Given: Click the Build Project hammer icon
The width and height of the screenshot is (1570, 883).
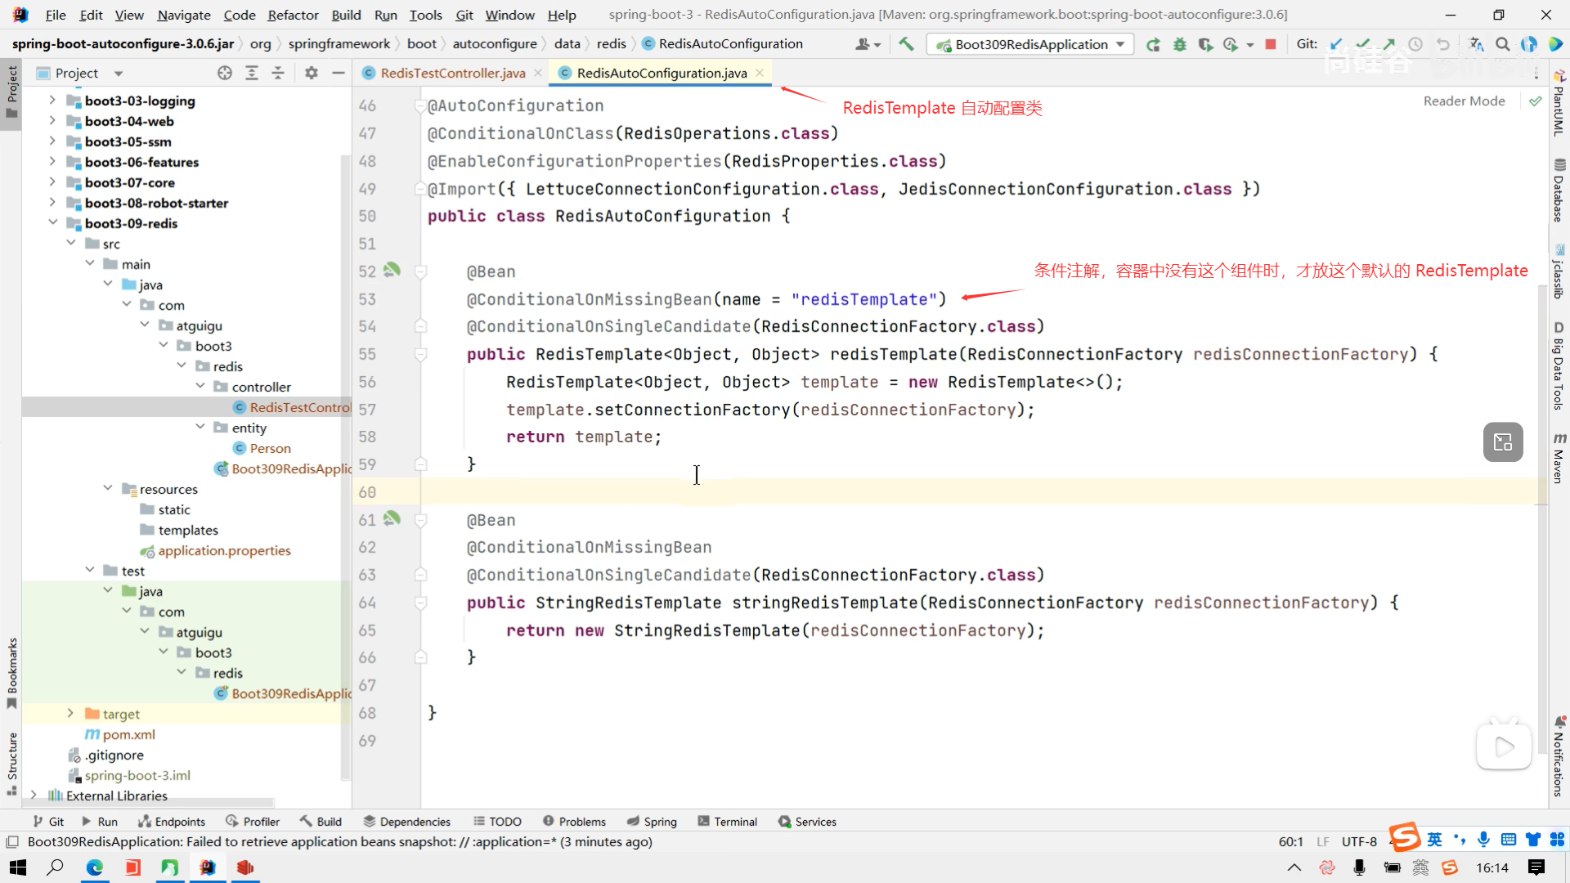Looking at the screenshot, I should click(x=906, y=44).
